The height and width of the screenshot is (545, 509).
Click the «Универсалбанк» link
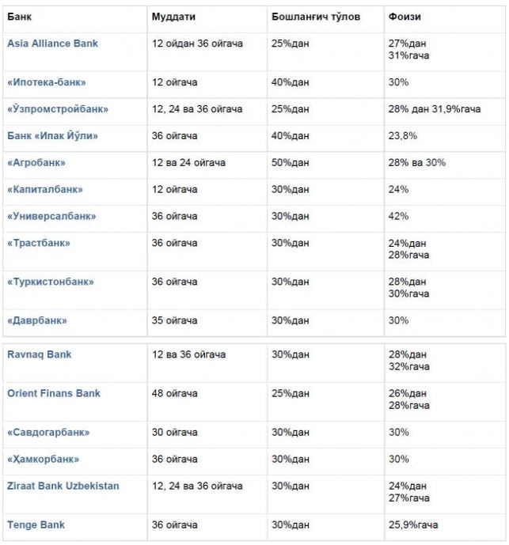(51, 217)
